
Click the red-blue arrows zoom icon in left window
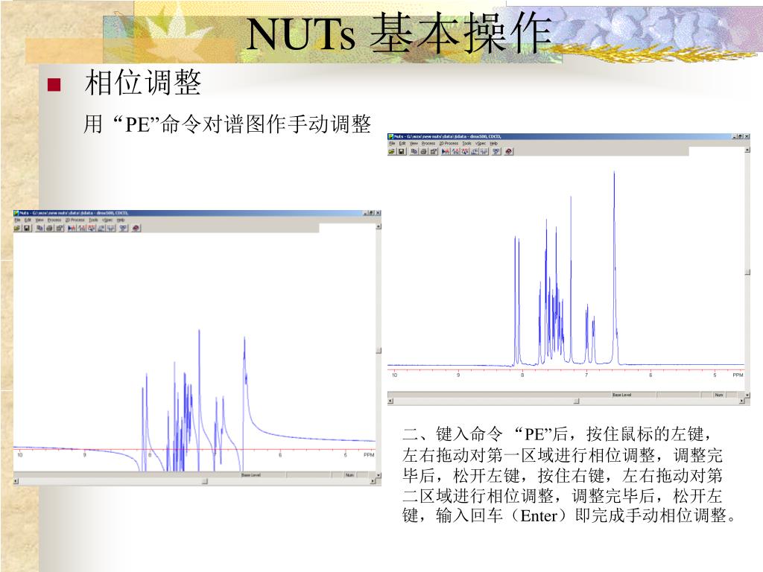[72, 228]
